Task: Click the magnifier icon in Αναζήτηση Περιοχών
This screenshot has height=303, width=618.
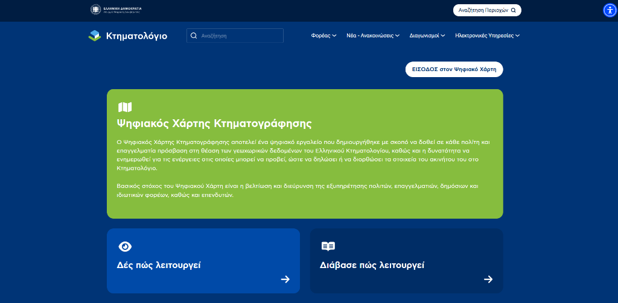Action: [513, 10]
